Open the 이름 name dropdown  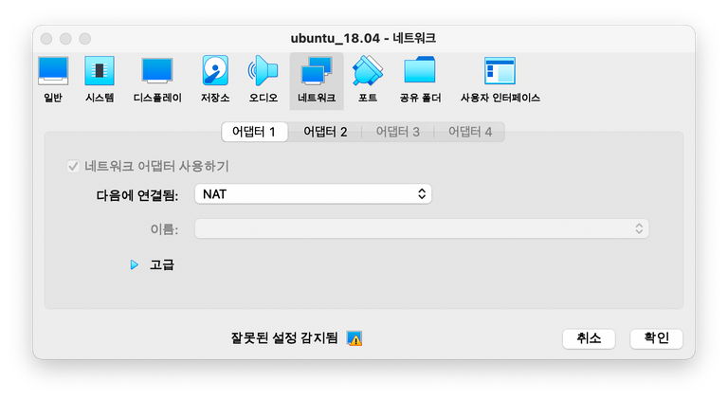click(422, 228)
